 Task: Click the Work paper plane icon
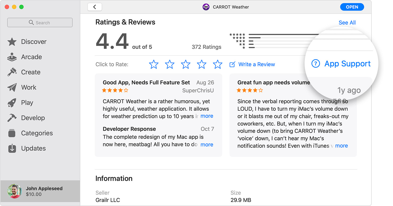coord(12,87)
